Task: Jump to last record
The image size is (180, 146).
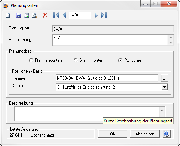Action: point(104,15)
